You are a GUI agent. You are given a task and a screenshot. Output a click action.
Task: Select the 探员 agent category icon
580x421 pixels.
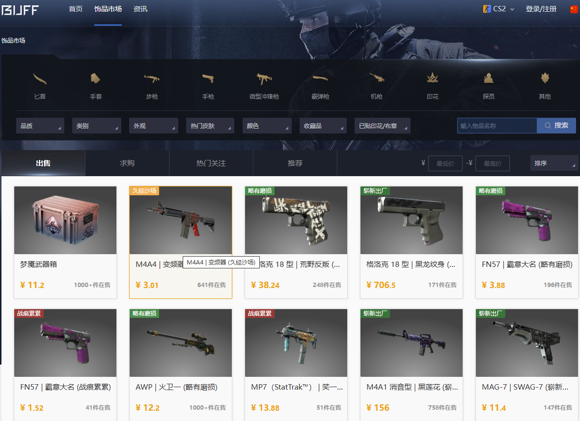point(489,78)
